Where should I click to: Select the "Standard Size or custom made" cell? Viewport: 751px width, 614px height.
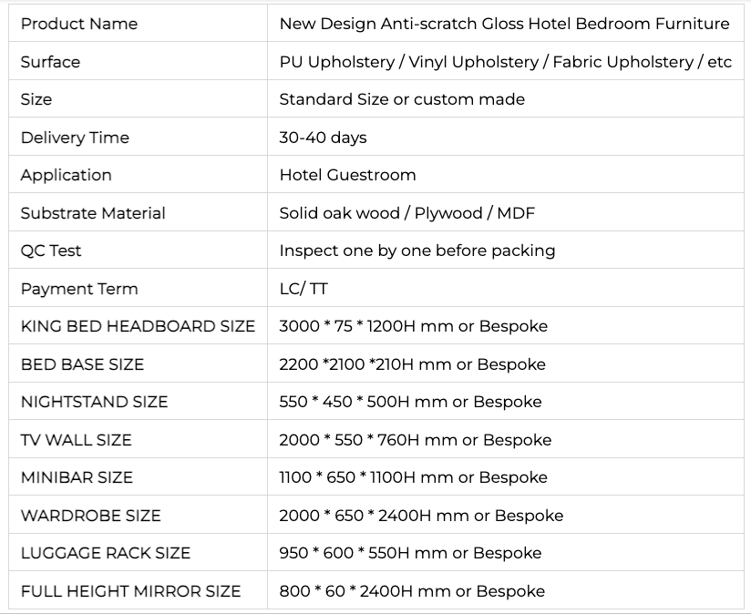[402, 99]
